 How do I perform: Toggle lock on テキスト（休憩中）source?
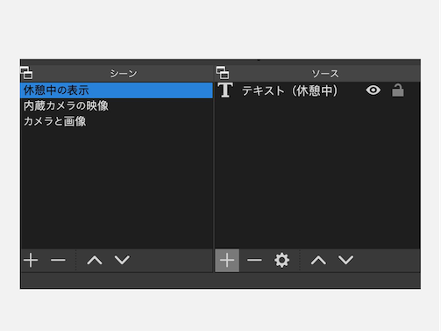(398, 90)
